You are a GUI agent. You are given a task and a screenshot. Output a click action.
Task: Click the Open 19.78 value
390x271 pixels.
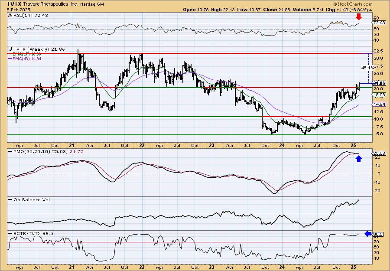click(196, 10)
